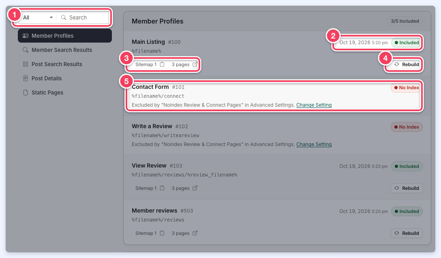This screenshot has width=441, height=258.
Task: Rebuild the View Review sitemap
Action: coord(407,188)
